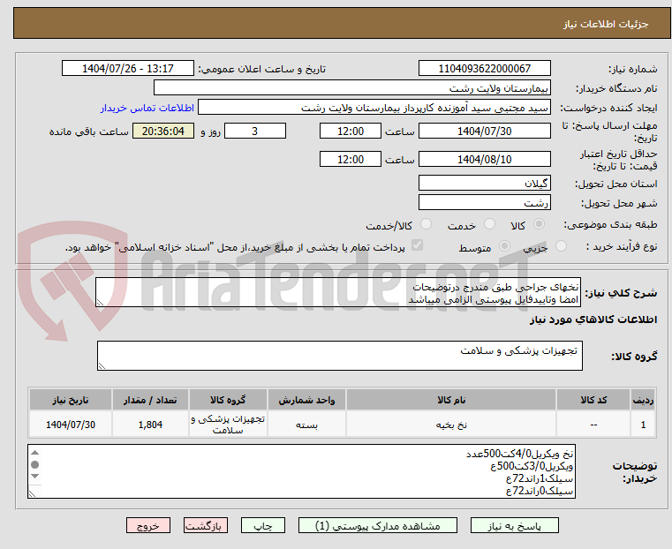Click the remaining time 20:36:04 field
This screenshot has width=672, height=549.
[x=163, y=131]
